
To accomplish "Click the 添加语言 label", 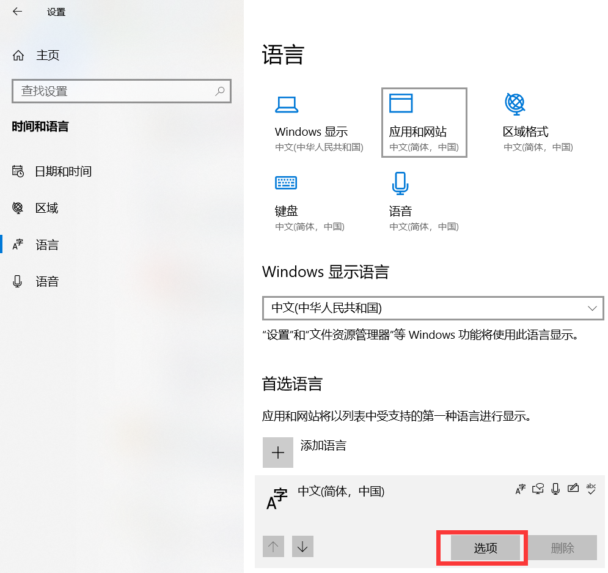I will pyautogui.click(x=323, y=445).
